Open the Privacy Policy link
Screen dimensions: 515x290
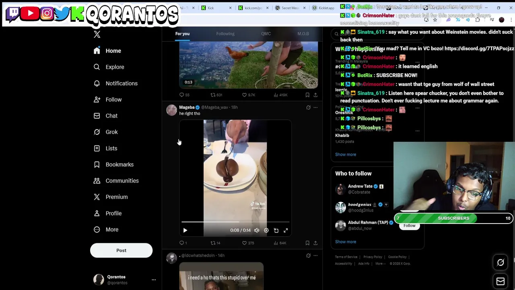tap(373, 257)
